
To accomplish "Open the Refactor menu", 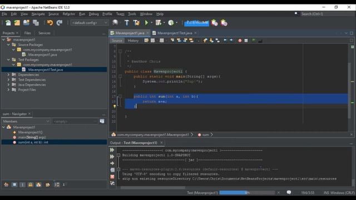I will pyautogui.click(x=69, y=14).
